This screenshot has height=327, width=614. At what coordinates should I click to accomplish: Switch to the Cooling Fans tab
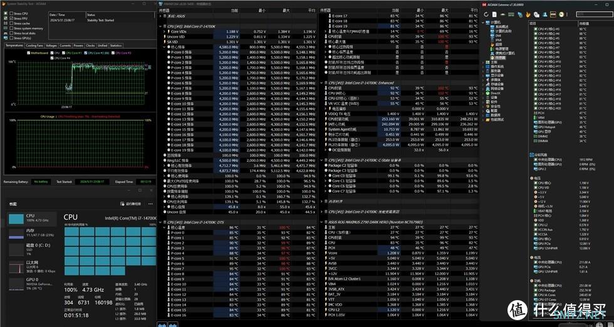click(34, 46)
